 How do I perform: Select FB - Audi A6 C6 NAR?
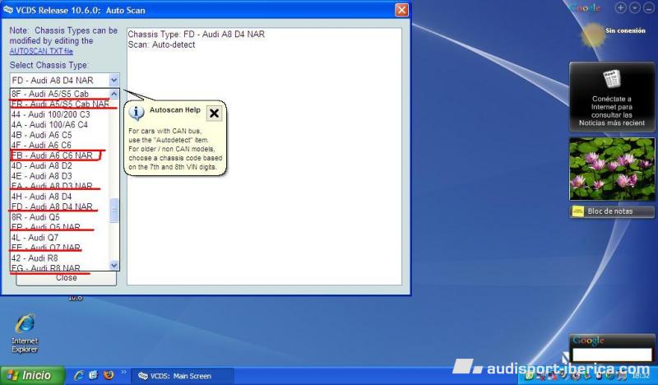pos(59,155)
